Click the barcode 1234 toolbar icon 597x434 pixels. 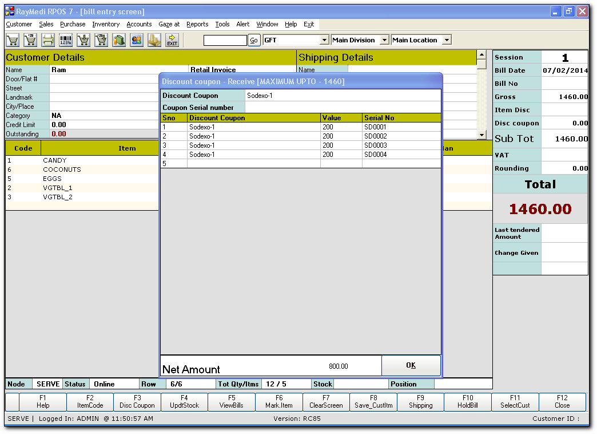(66, 40)
